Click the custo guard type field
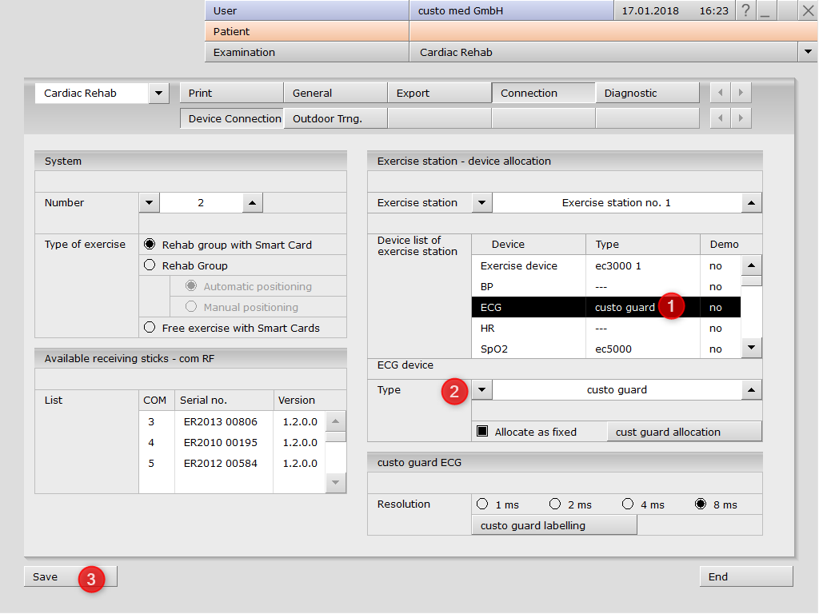 coord(617,389)
